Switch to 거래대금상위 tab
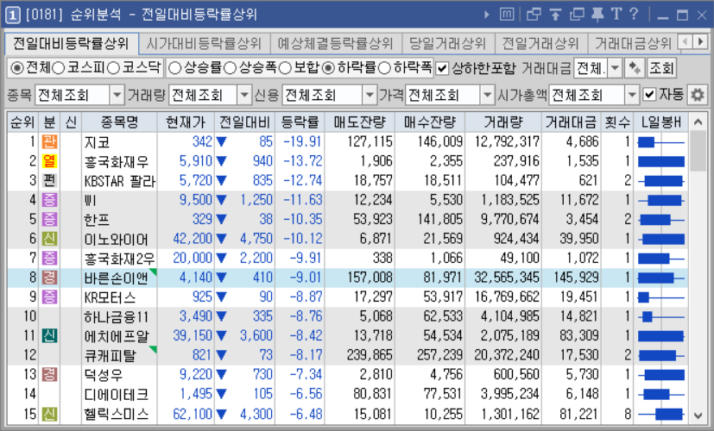This screenshot has width=714, height=431. [633, 44]
